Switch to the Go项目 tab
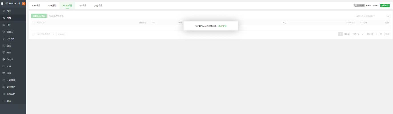This screenshot has width=393, height=114. pyautogui.click(x=83, y=6)
